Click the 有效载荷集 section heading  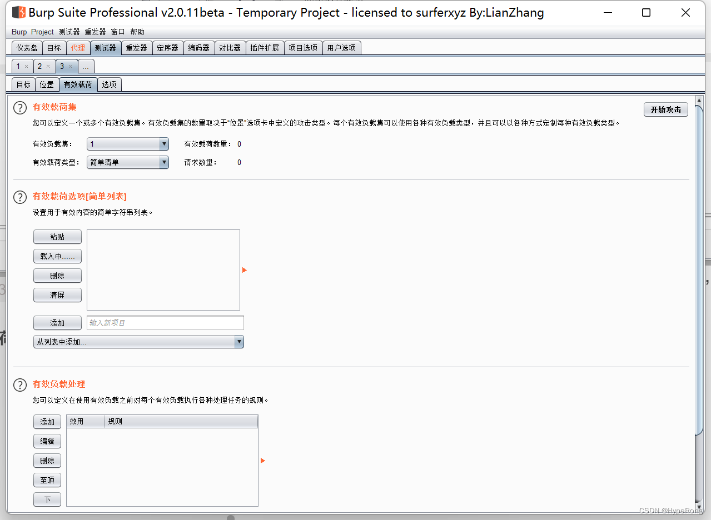coord(54,107)
